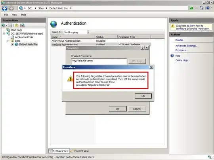Image resolution: width=214 pixels, height=160 pixels.
Task: Expand the Default Web Site tree node
Action: (12, 44)
